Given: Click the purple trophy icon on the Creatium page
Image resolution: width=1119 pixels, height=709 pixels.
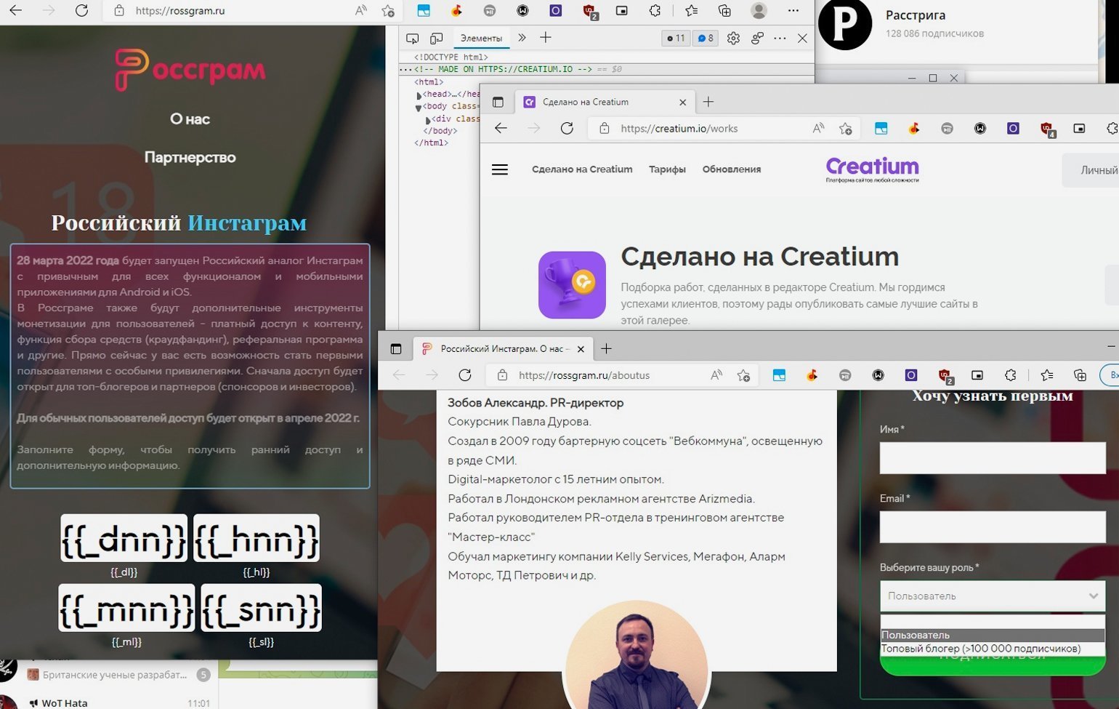Looking at the screenshot, I should coord(572,285).
